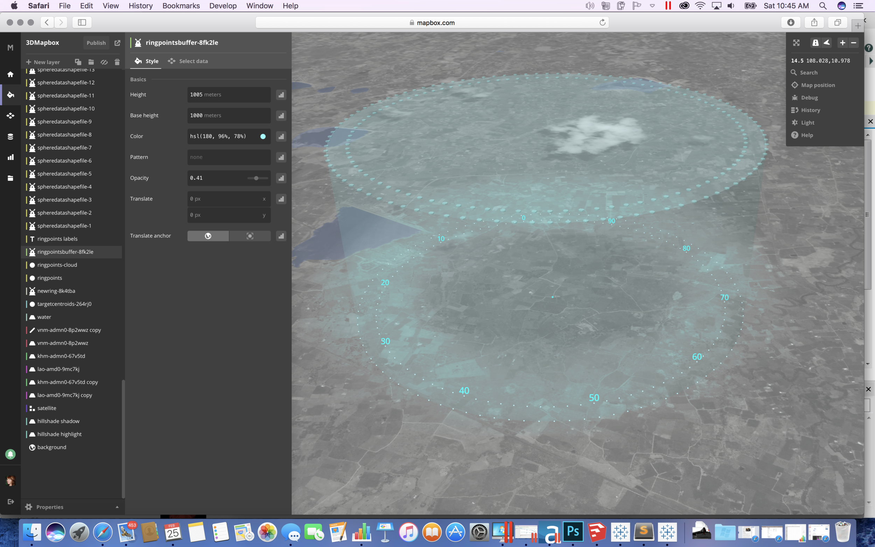875x547 pixels.
Task: Click the group layers folder icon
Action: click(91, 62)
